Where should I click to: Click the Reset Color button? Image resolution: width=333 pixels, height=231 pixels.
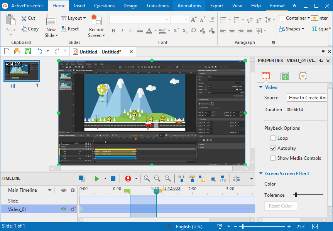coord(281,206)
